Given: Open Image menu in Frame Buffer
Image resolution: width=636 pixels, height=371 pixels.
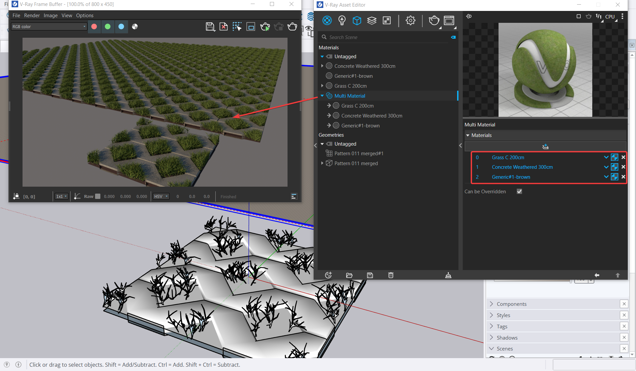Looking at the screenshot, I should pos(50,16).
